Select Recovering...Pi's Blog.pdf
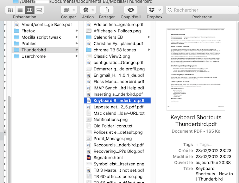The height and width of the screenshot is (183, 239). (117, 151)
